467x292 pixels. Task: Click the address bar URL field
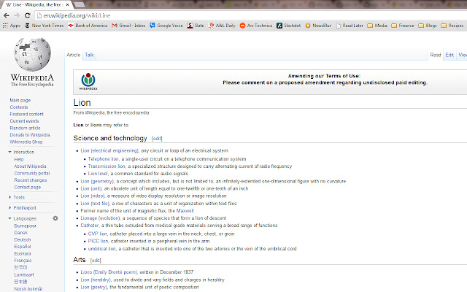[x=250, y=15]
